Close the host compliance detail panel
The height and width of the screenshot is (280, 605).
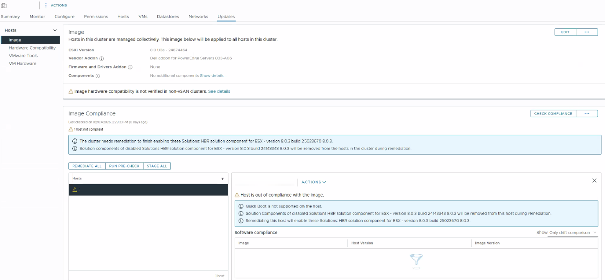pyautogui.click(x=594, y=181)
